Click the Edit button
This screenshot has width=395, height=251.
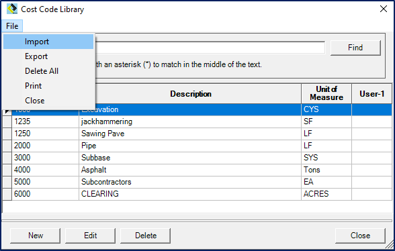(90, 236)
